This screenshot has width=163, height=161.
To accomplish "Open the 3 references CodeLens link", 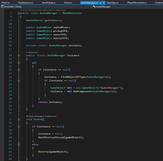I will 32,53.
